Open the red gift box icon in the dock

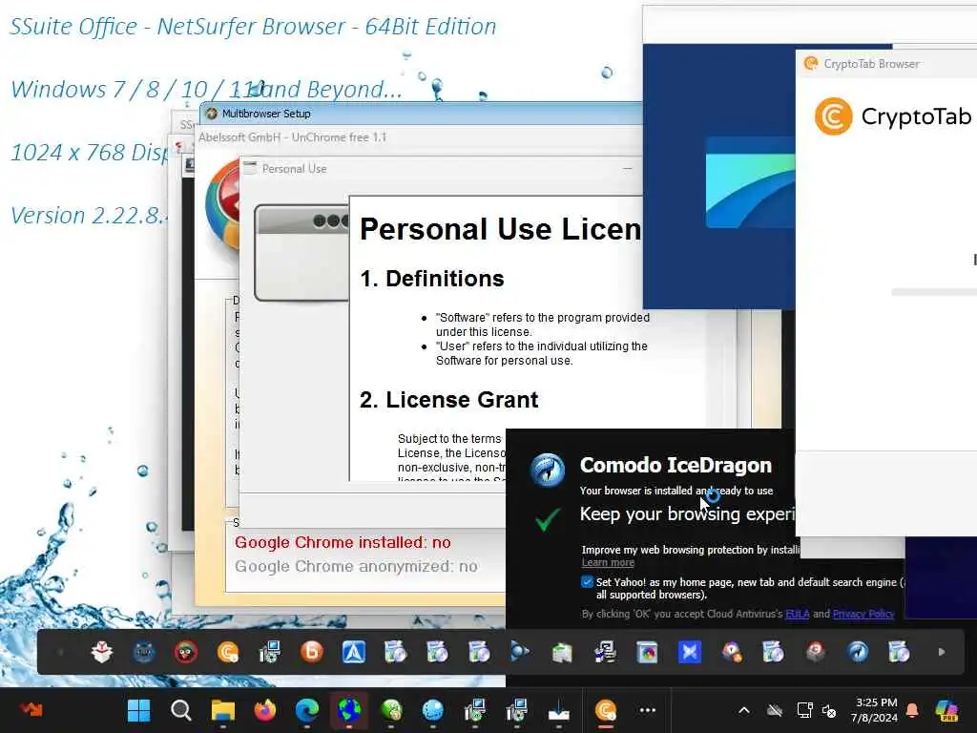coord(101,652)
